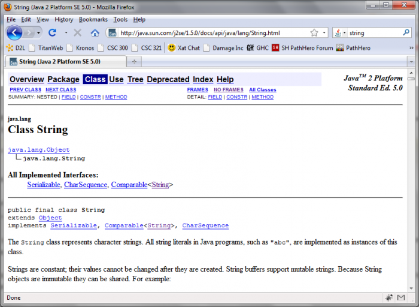This screenshot has height=307, width=419.
Task: Open the java.lang.Object hierarchy link
Action: pos(39,150)
